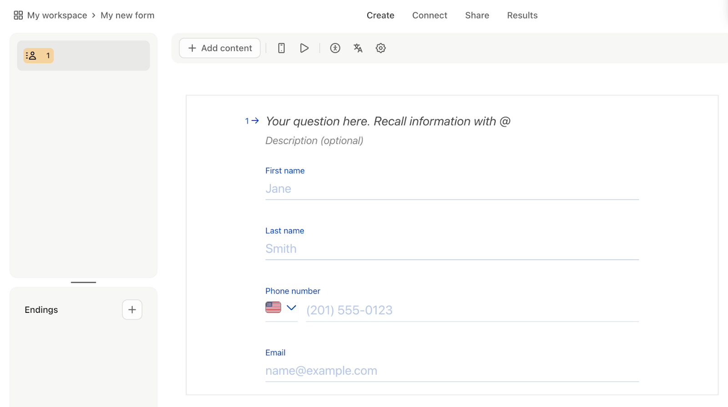The width and height of the screenshot is (728, 407).
Task: Click the US flag country selector
Action: [273, 307]
